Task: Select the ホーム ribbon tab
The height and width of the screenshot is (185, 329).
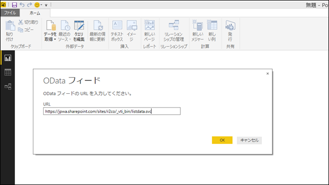Action: point(35,13)
